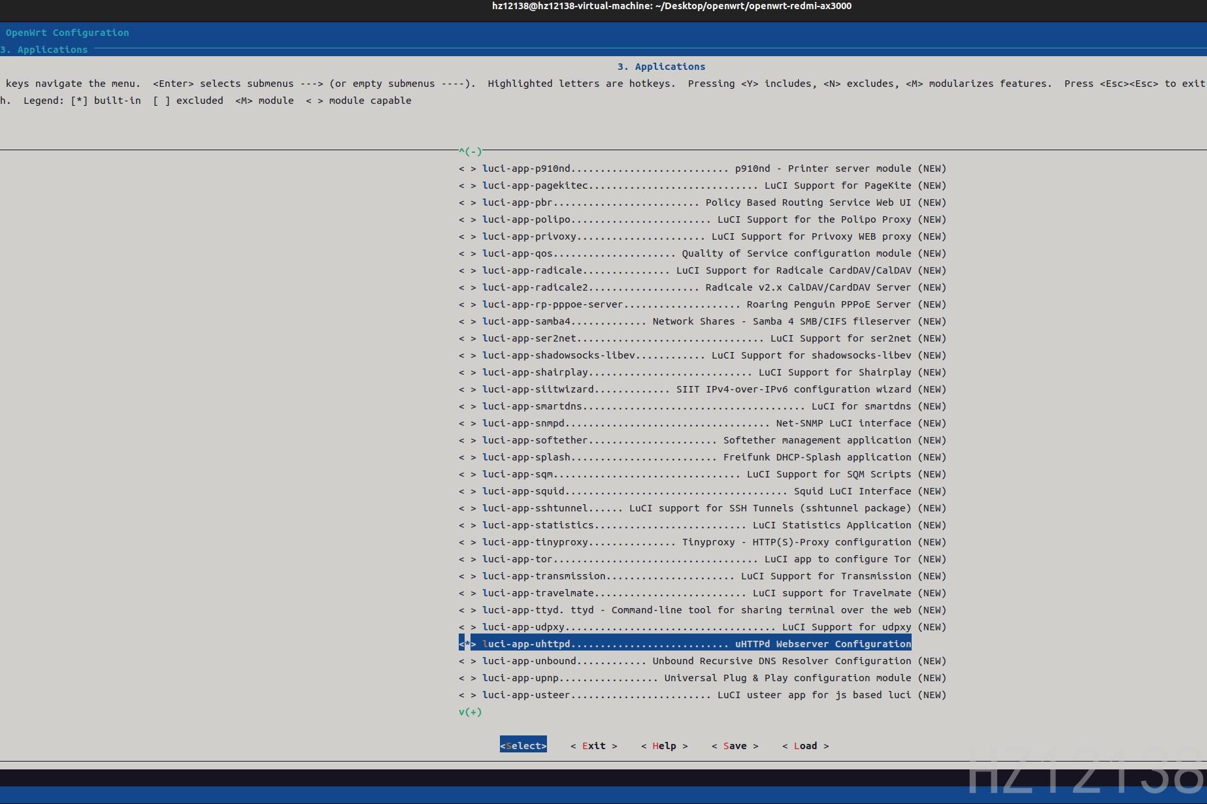Select the luci-app-statistics entry

[703, 525]
